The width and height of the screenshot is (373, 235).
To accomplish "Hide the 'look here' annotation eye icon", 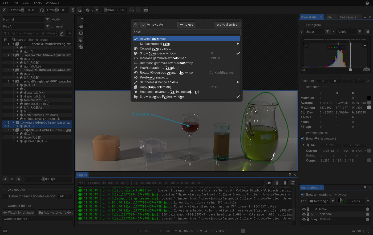I will (304, 214).
